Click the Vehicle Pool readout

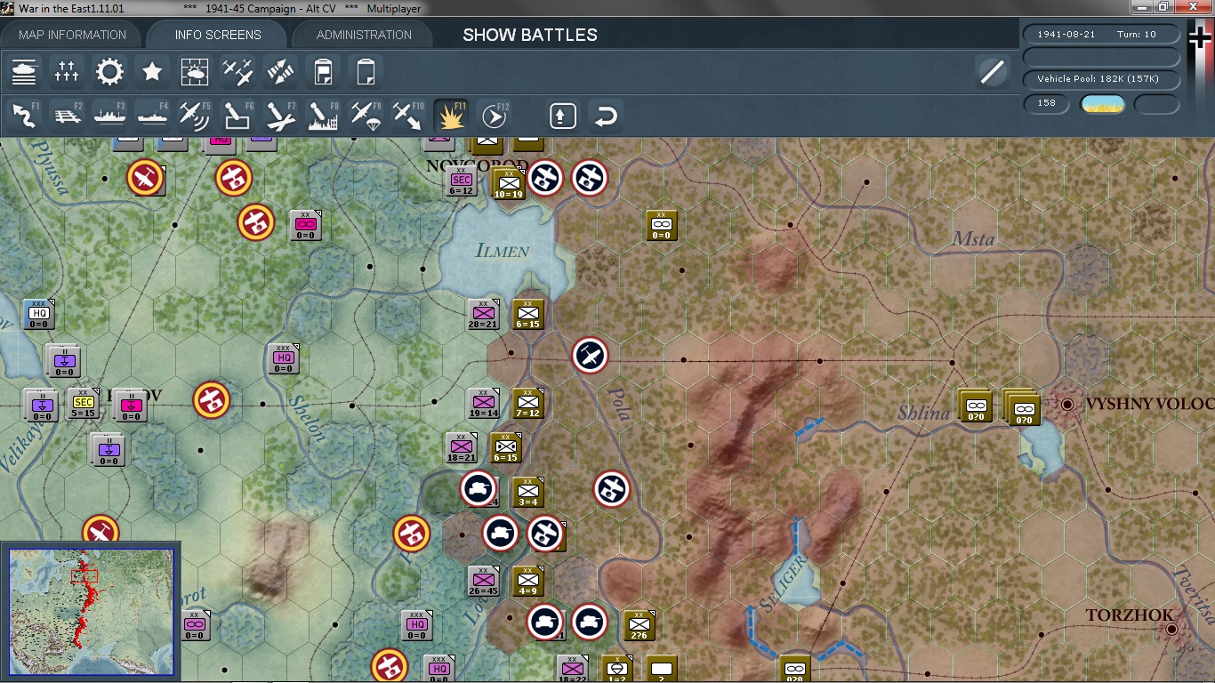tap(1102, 79)
